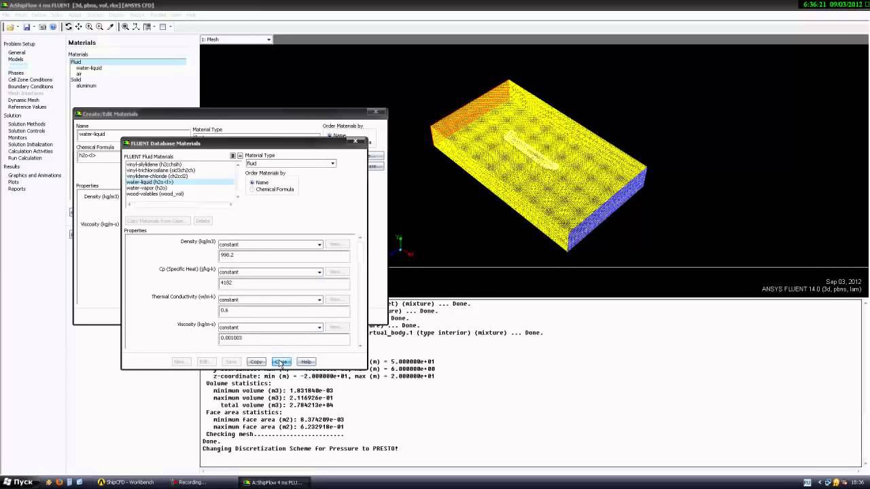This screenshot has width=870, height=489.
Task: Click the fit to window icon
Action: point(125,27)
